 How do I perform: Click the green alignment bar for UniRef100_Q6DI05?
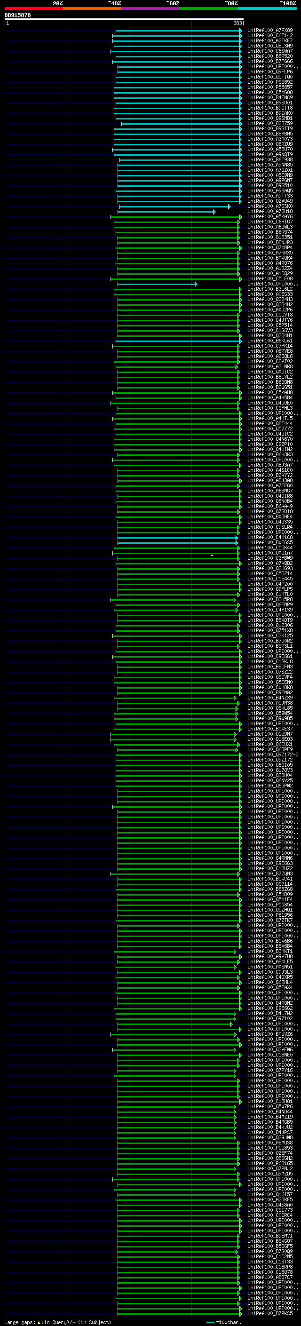coord(179,765)
